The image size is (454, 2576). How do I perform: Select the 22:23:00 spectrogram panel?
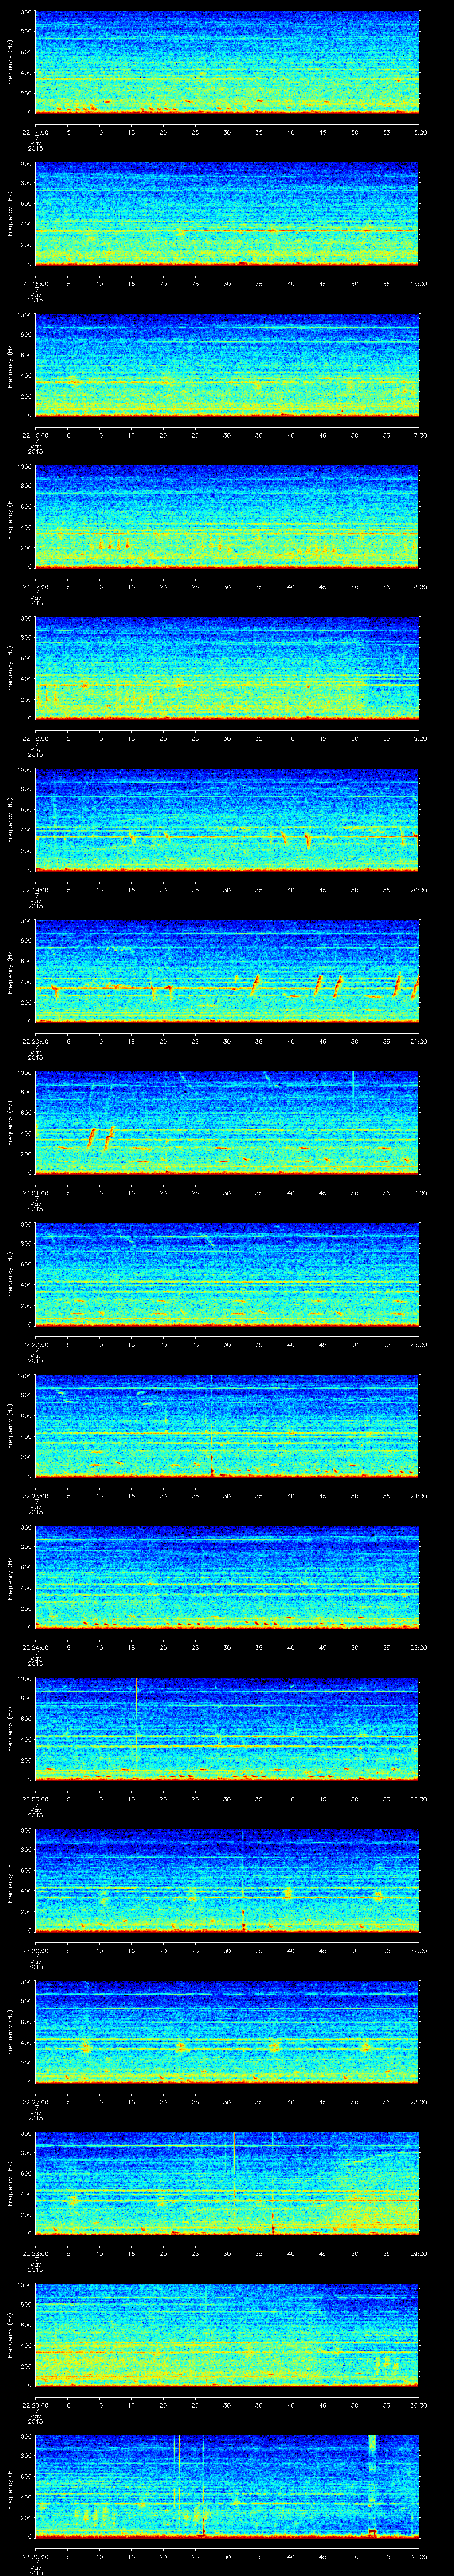coord(227,1425)
